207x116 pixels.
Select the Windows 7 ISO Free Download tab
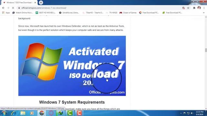19,3
